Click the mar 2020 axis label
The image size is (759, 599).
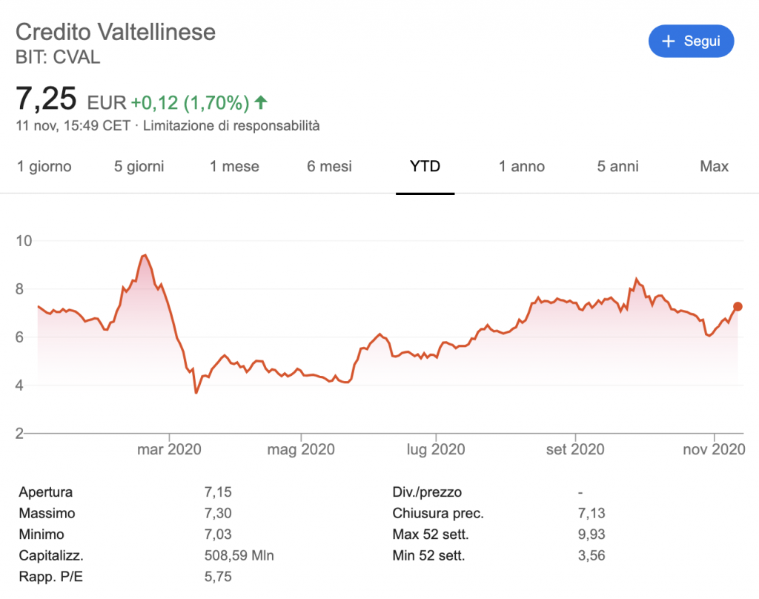(169, 449)
